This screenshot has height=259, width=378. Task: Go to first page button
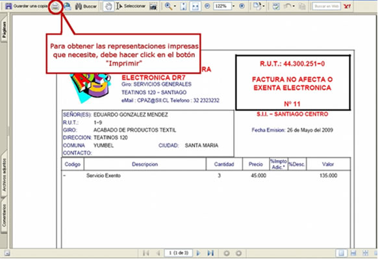pos(146,253)
